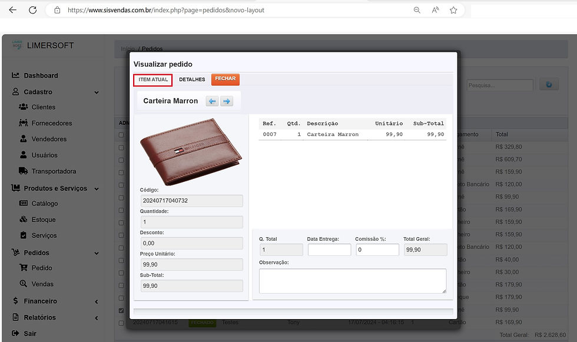Click the Comissão % field
This screenshot has width=577, height=342.
[x=377, y=250]
